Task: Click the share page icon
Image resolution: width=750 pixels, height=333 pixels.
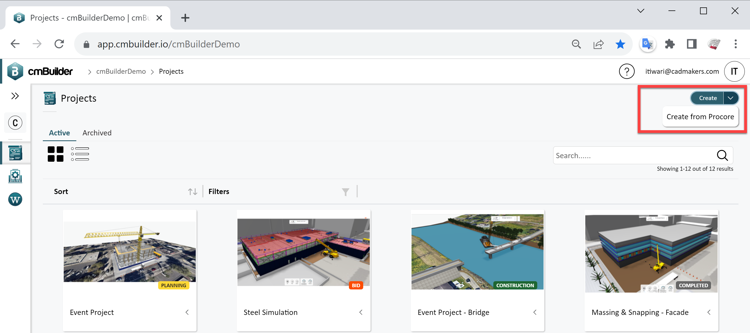Action: click(598, 44)
